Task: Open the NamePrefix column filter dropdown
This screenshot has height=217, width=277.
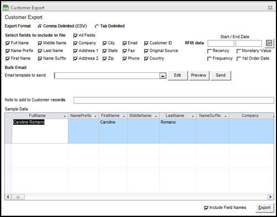Action: coord(95,117)
